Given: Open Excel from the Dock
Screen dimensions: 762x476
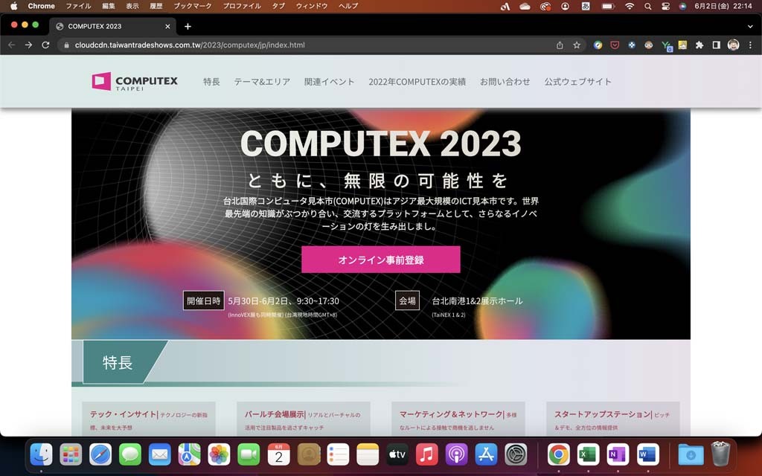Looking at the screenshot, I should point(588,454).
